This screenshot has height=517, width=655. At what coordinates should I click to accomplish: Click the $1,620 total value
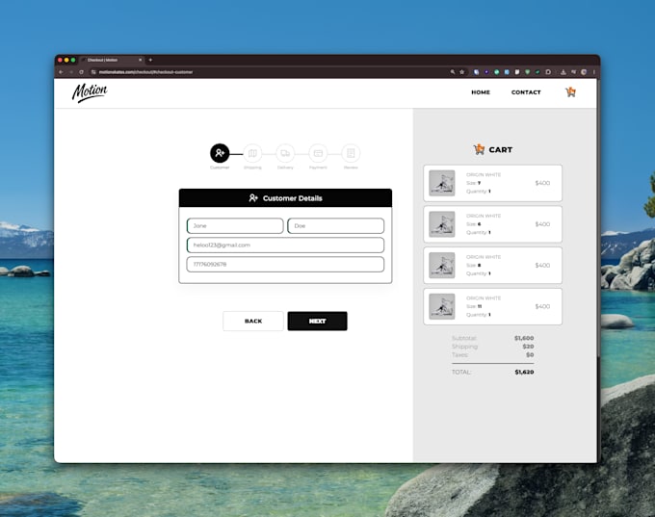click(524, 372)
